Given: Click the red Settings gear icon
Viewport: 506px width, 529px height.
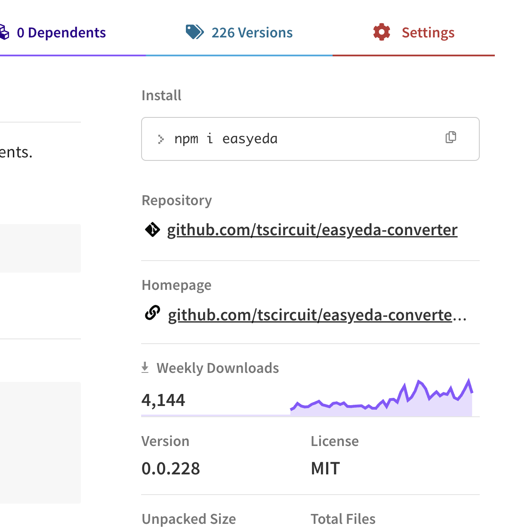Looking at the screenshot, I should [382, 32].
